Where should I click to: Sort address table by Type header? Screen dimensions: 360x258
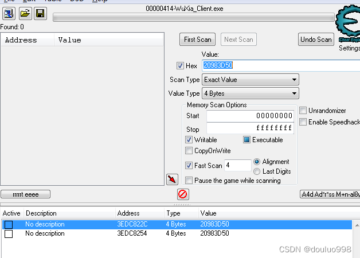(x=181, y=213)
